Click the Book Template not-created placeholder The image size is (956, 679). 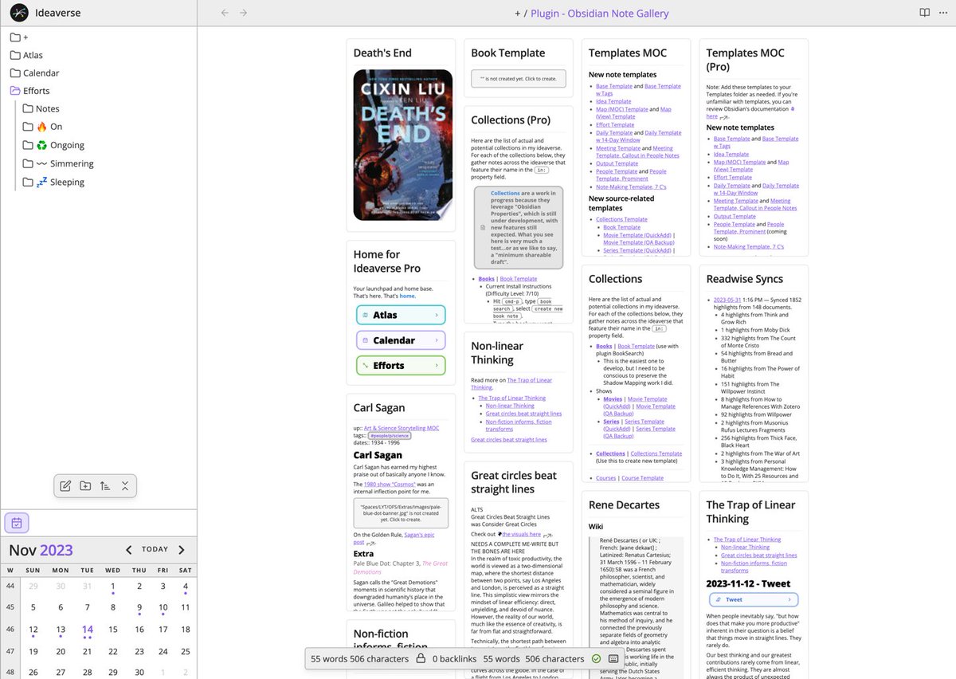click(519, 79)
